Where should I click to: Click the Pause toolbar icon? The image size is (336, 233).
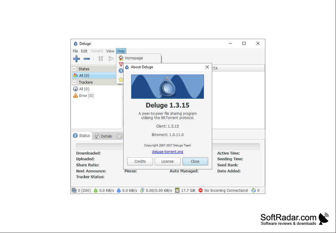[x=101, y=58]
